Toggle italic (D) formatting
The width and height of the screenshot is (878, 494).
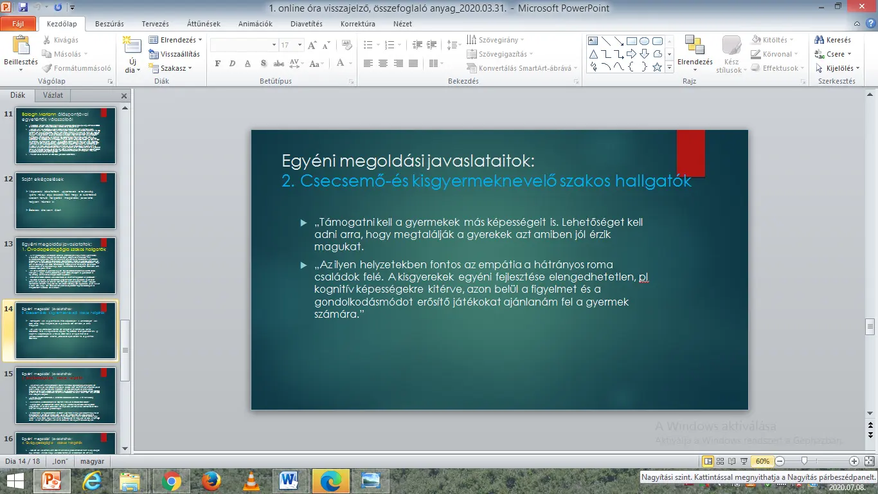pyautogui.click(x=232, y=64)
